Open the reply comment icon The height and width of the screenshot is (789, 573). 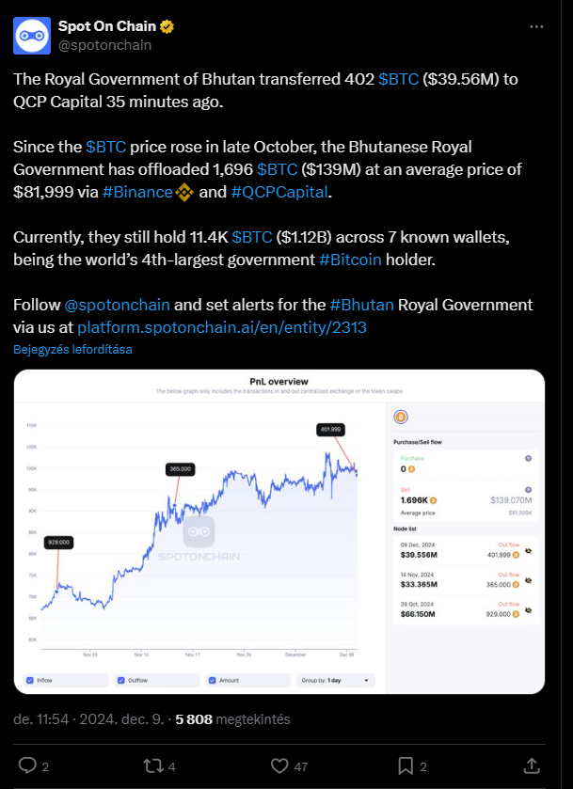pos(27,765)
